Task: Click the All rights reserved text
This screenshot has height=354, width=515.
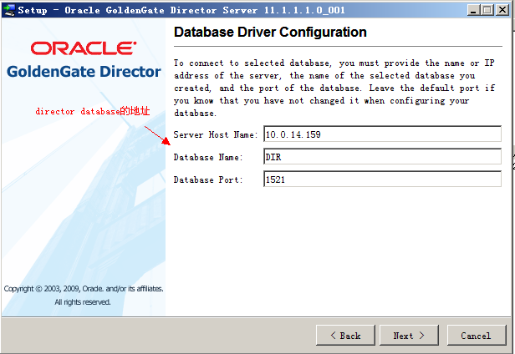Action: (83, 302)
